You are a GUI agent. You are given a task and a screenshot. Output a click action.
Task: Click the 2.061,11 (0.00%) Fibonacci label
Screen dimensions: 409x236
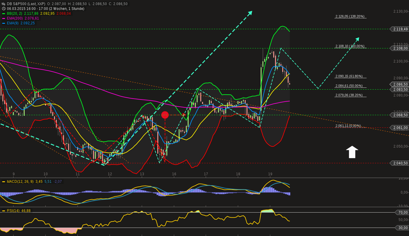tap(348, 126)
